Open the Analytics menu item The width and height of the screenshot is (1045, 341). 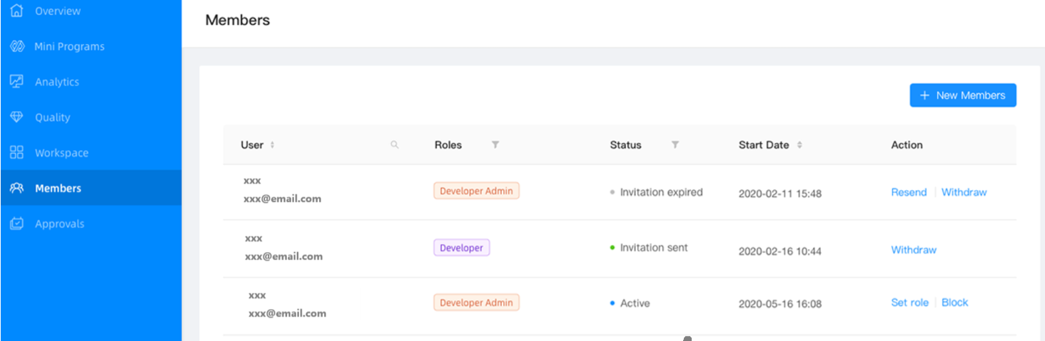coord(57,82)
